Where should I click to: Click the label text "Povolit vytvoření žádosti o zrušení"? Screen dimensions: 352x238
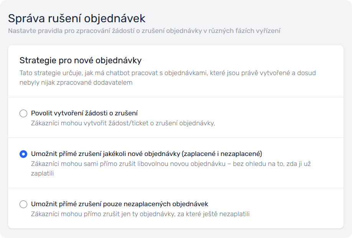pos(84,113)
